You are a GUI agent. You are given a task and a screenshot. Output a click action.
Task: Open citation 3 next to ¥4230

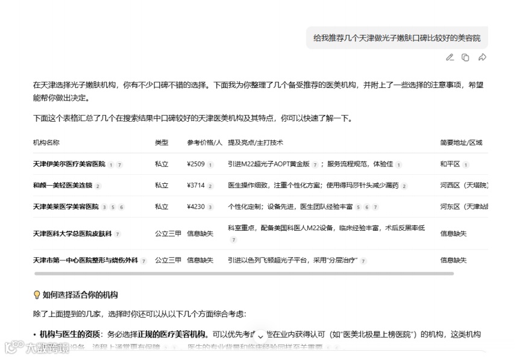click(x=210, y=207)
